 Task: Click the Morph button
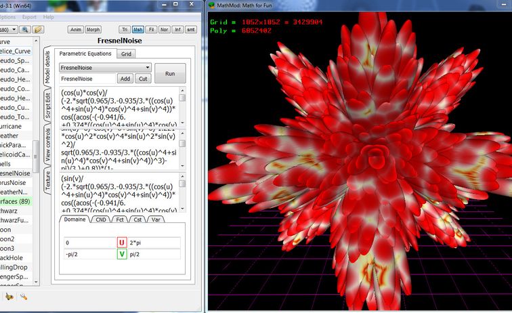pyautogui.click(x=93, y=30)
